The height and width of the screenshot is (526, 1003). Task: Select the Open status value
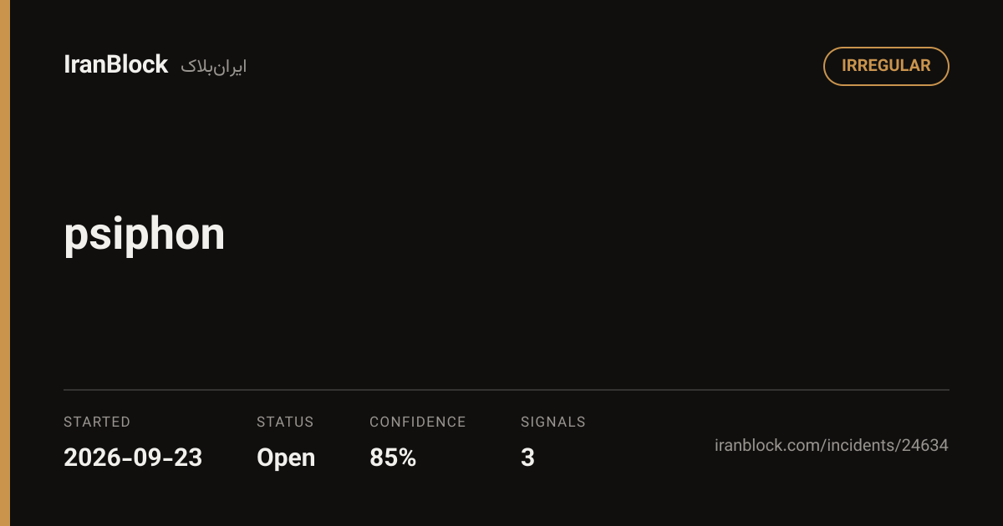point(286,458)
